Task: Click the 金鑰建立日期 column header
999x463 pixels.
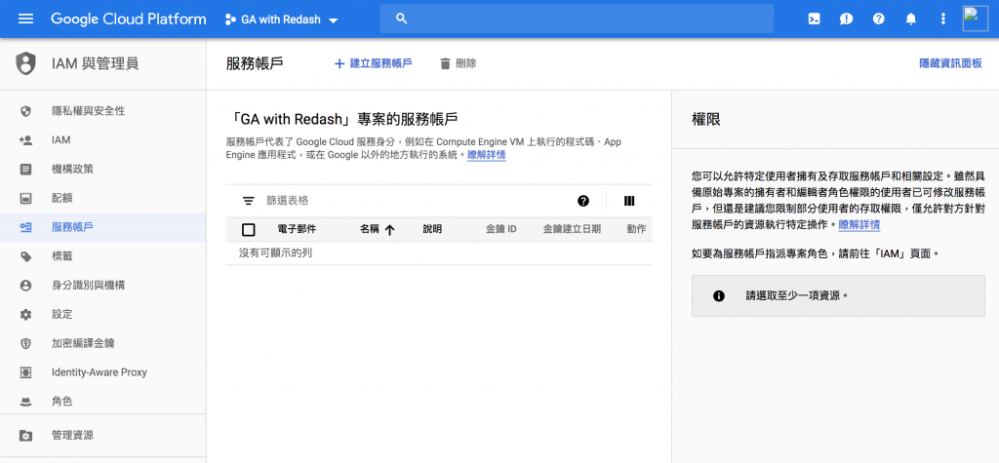Action: coord(572,229)
